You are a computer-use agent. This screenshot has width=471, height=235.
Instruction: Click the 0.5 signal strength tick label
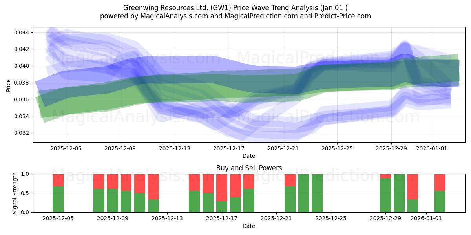point(26,193)
